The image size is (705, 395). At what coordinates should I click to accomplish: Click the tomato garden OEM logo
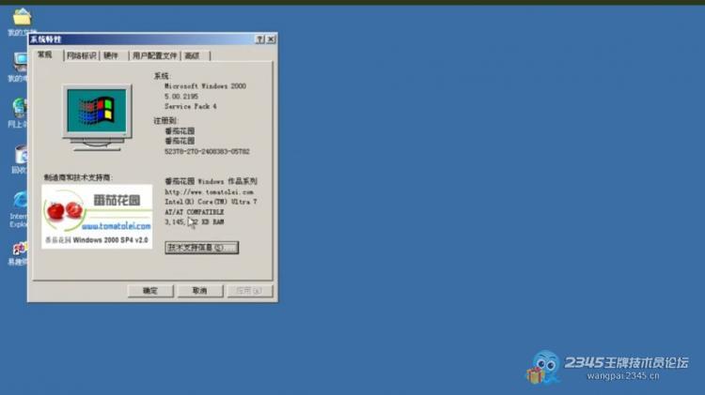coord(97,217)
